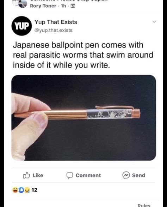Click the thumbs-up Like icon

pos(26,175)
